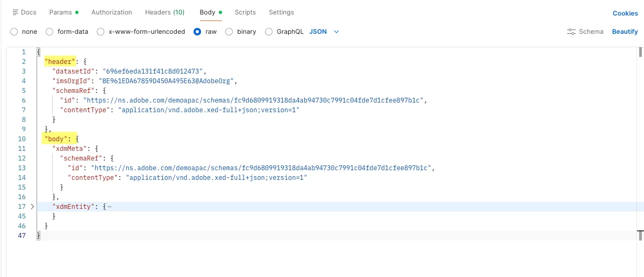Open the Authorization tab
This screenshot has width=644, height=277.
[x=112, y=12]
